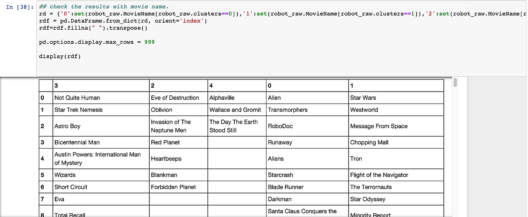Select the 'Forbidden Planet' cell
Viewport: 528px width, 217px height.
click(179, 187)
